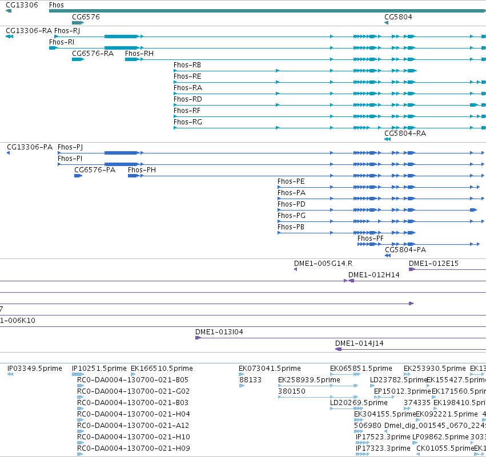Select the 374335 EST label
486x457 pixels.
(417, 402)
